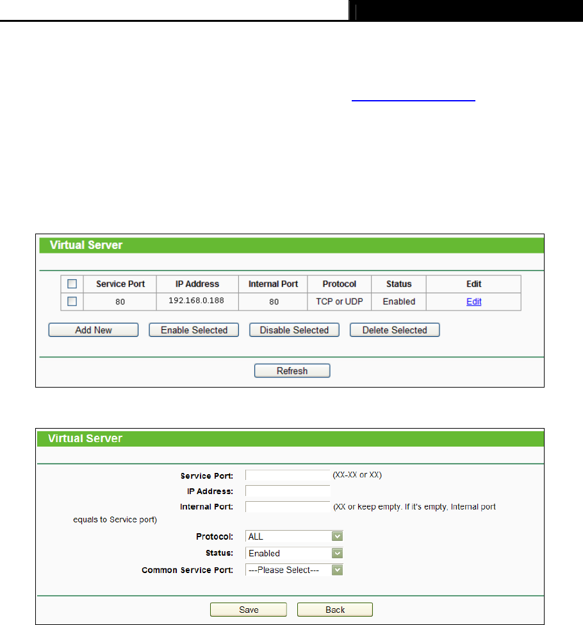Viewport: 583px width, 625px height.
Task: Click the Back button
Action: 335,610
